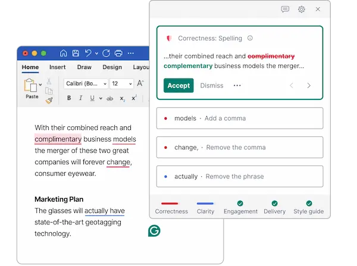This screenshot has width=357, height=266.
Task: Select the Style guide category tab
Action: [309, 208]
